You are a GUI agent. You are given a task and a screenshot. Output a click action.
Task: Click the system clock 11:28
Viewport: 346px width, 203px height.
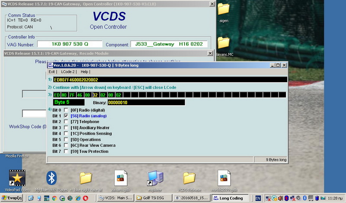pos(335,198)
